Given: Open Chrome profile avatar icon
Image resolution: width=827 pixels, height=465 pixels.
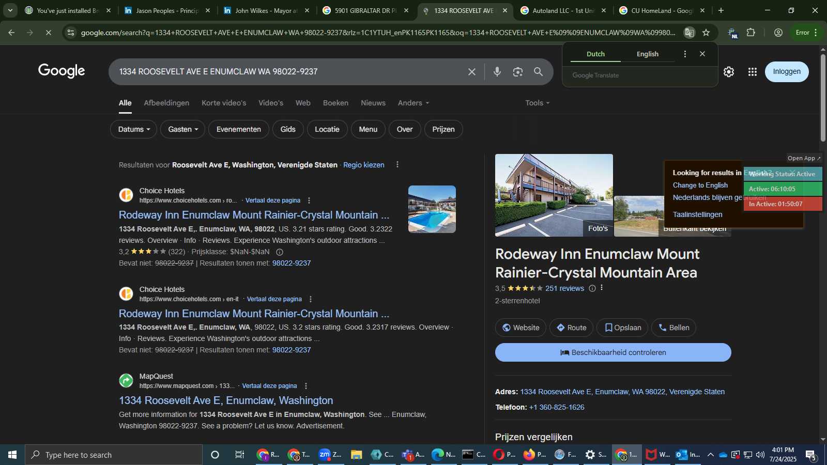Looking at the screenshot, I should point(778,33).
